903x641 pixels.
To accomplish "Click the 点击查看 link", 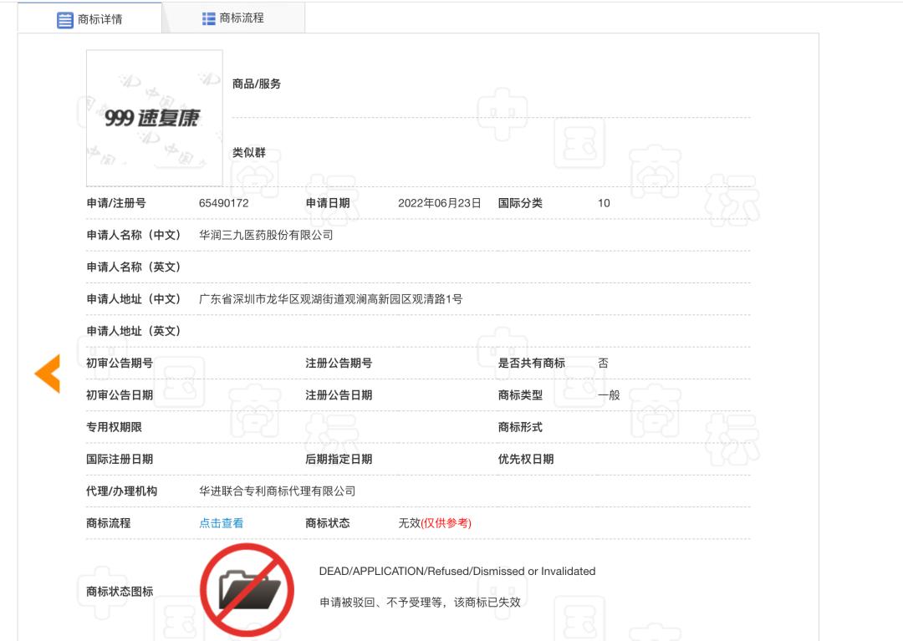I will (x=221, y=523).
